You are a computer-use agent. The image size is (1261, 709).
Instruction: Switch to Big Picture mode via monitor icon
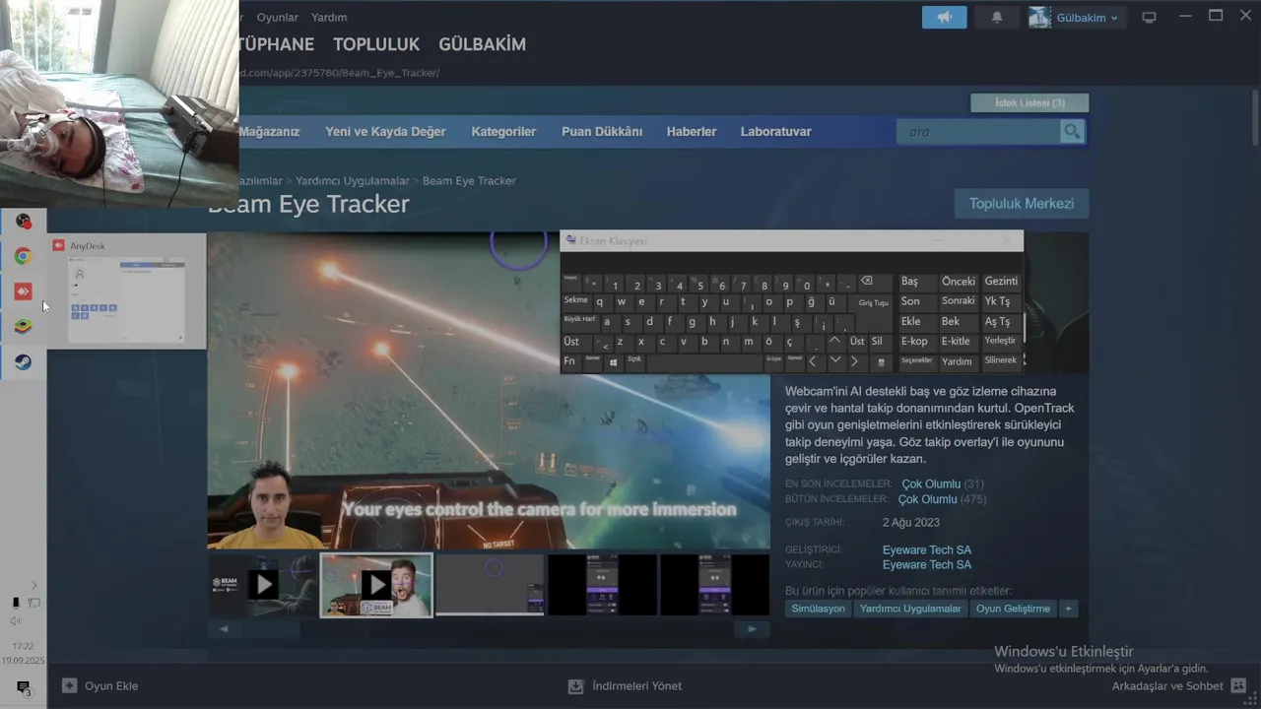1149,18
